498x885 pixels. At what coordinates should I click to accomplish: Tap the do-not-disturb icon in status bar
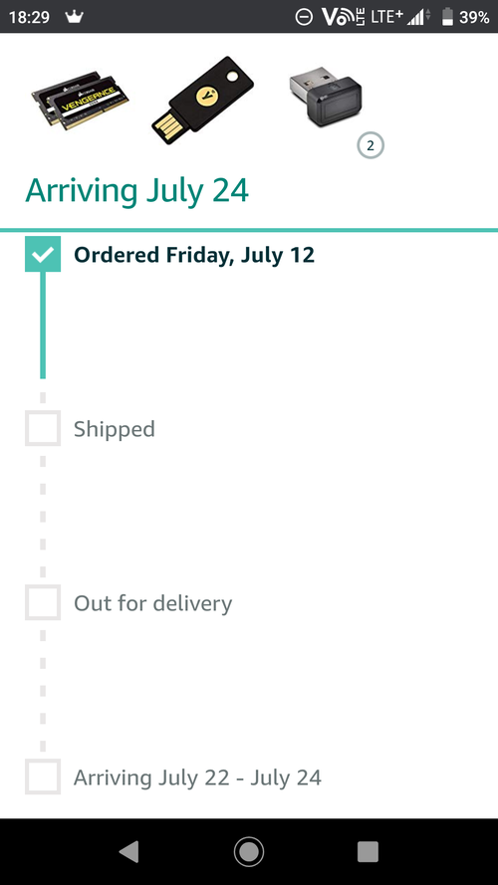click(x=304, y=17)
